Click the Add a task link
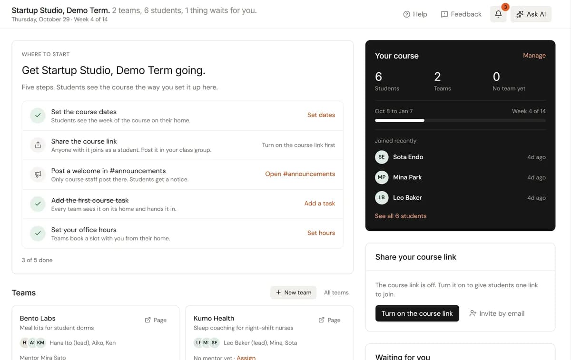This screenshot has height=360, width=571. click(x=320, y=203)
